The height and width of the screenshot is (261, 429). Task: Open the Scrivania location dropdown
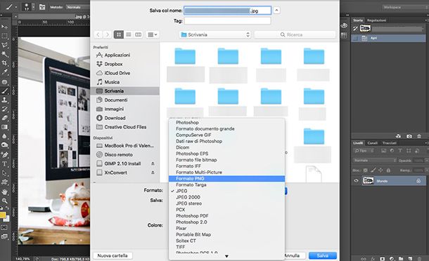215,34
